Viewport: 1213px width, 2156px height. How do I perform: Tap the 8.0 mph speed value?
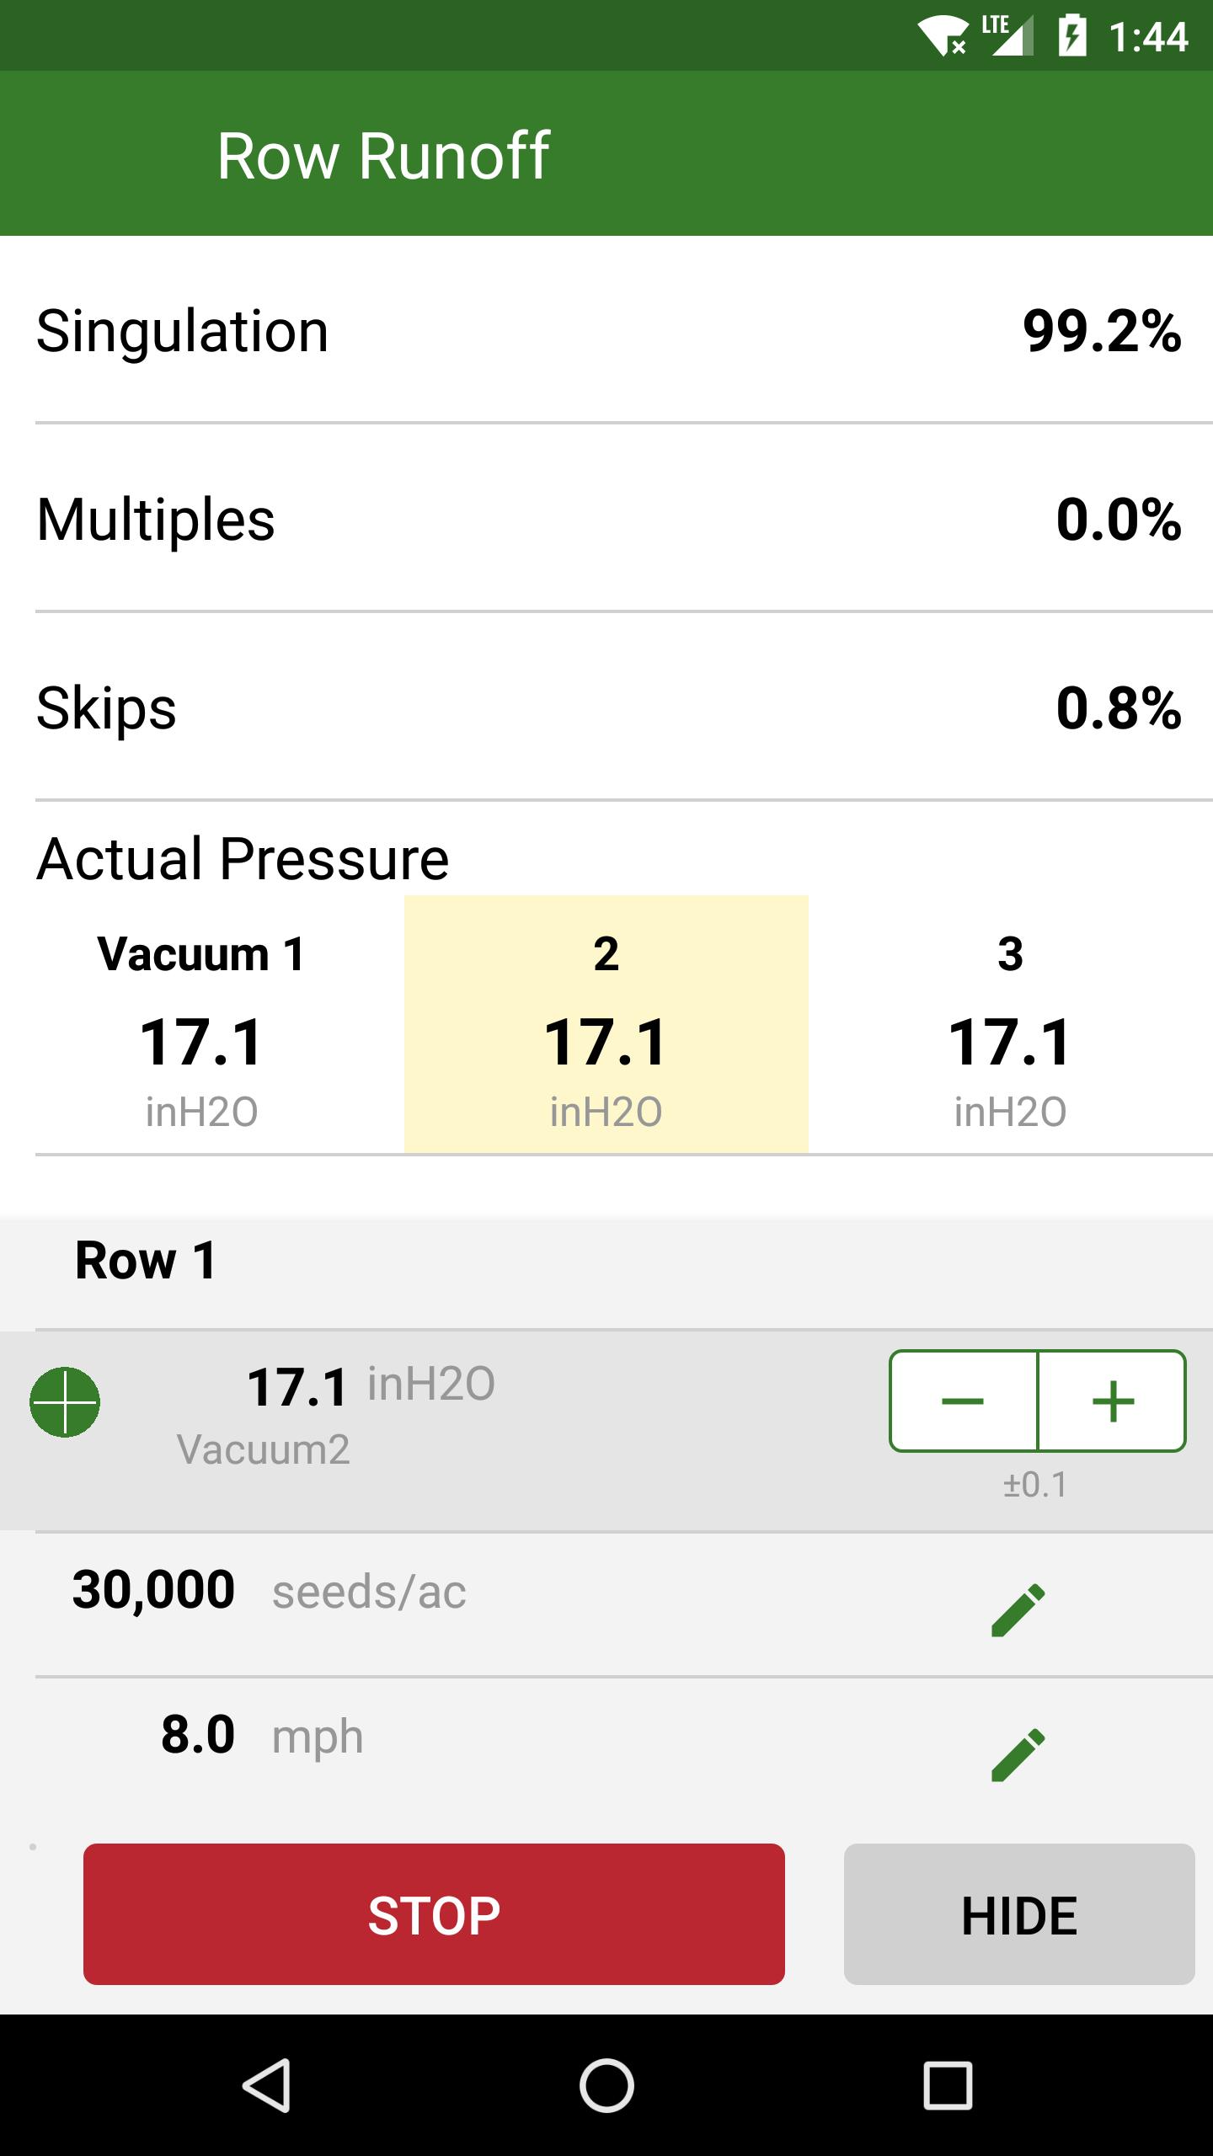[199, 1735]
